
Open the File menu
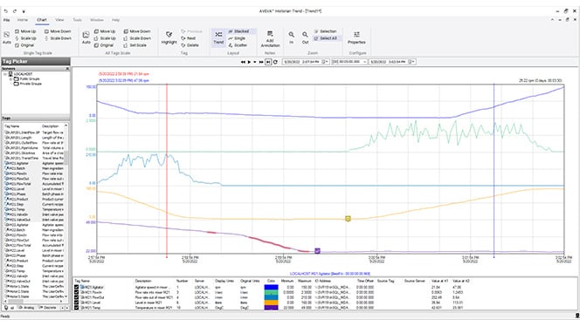point(7,20)
